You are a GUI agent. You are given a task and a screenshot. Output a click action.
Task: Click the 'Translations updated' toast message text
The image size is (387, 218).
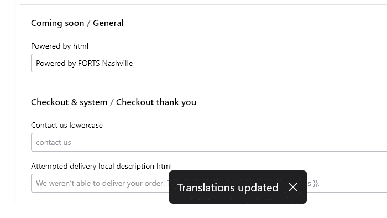228,188
